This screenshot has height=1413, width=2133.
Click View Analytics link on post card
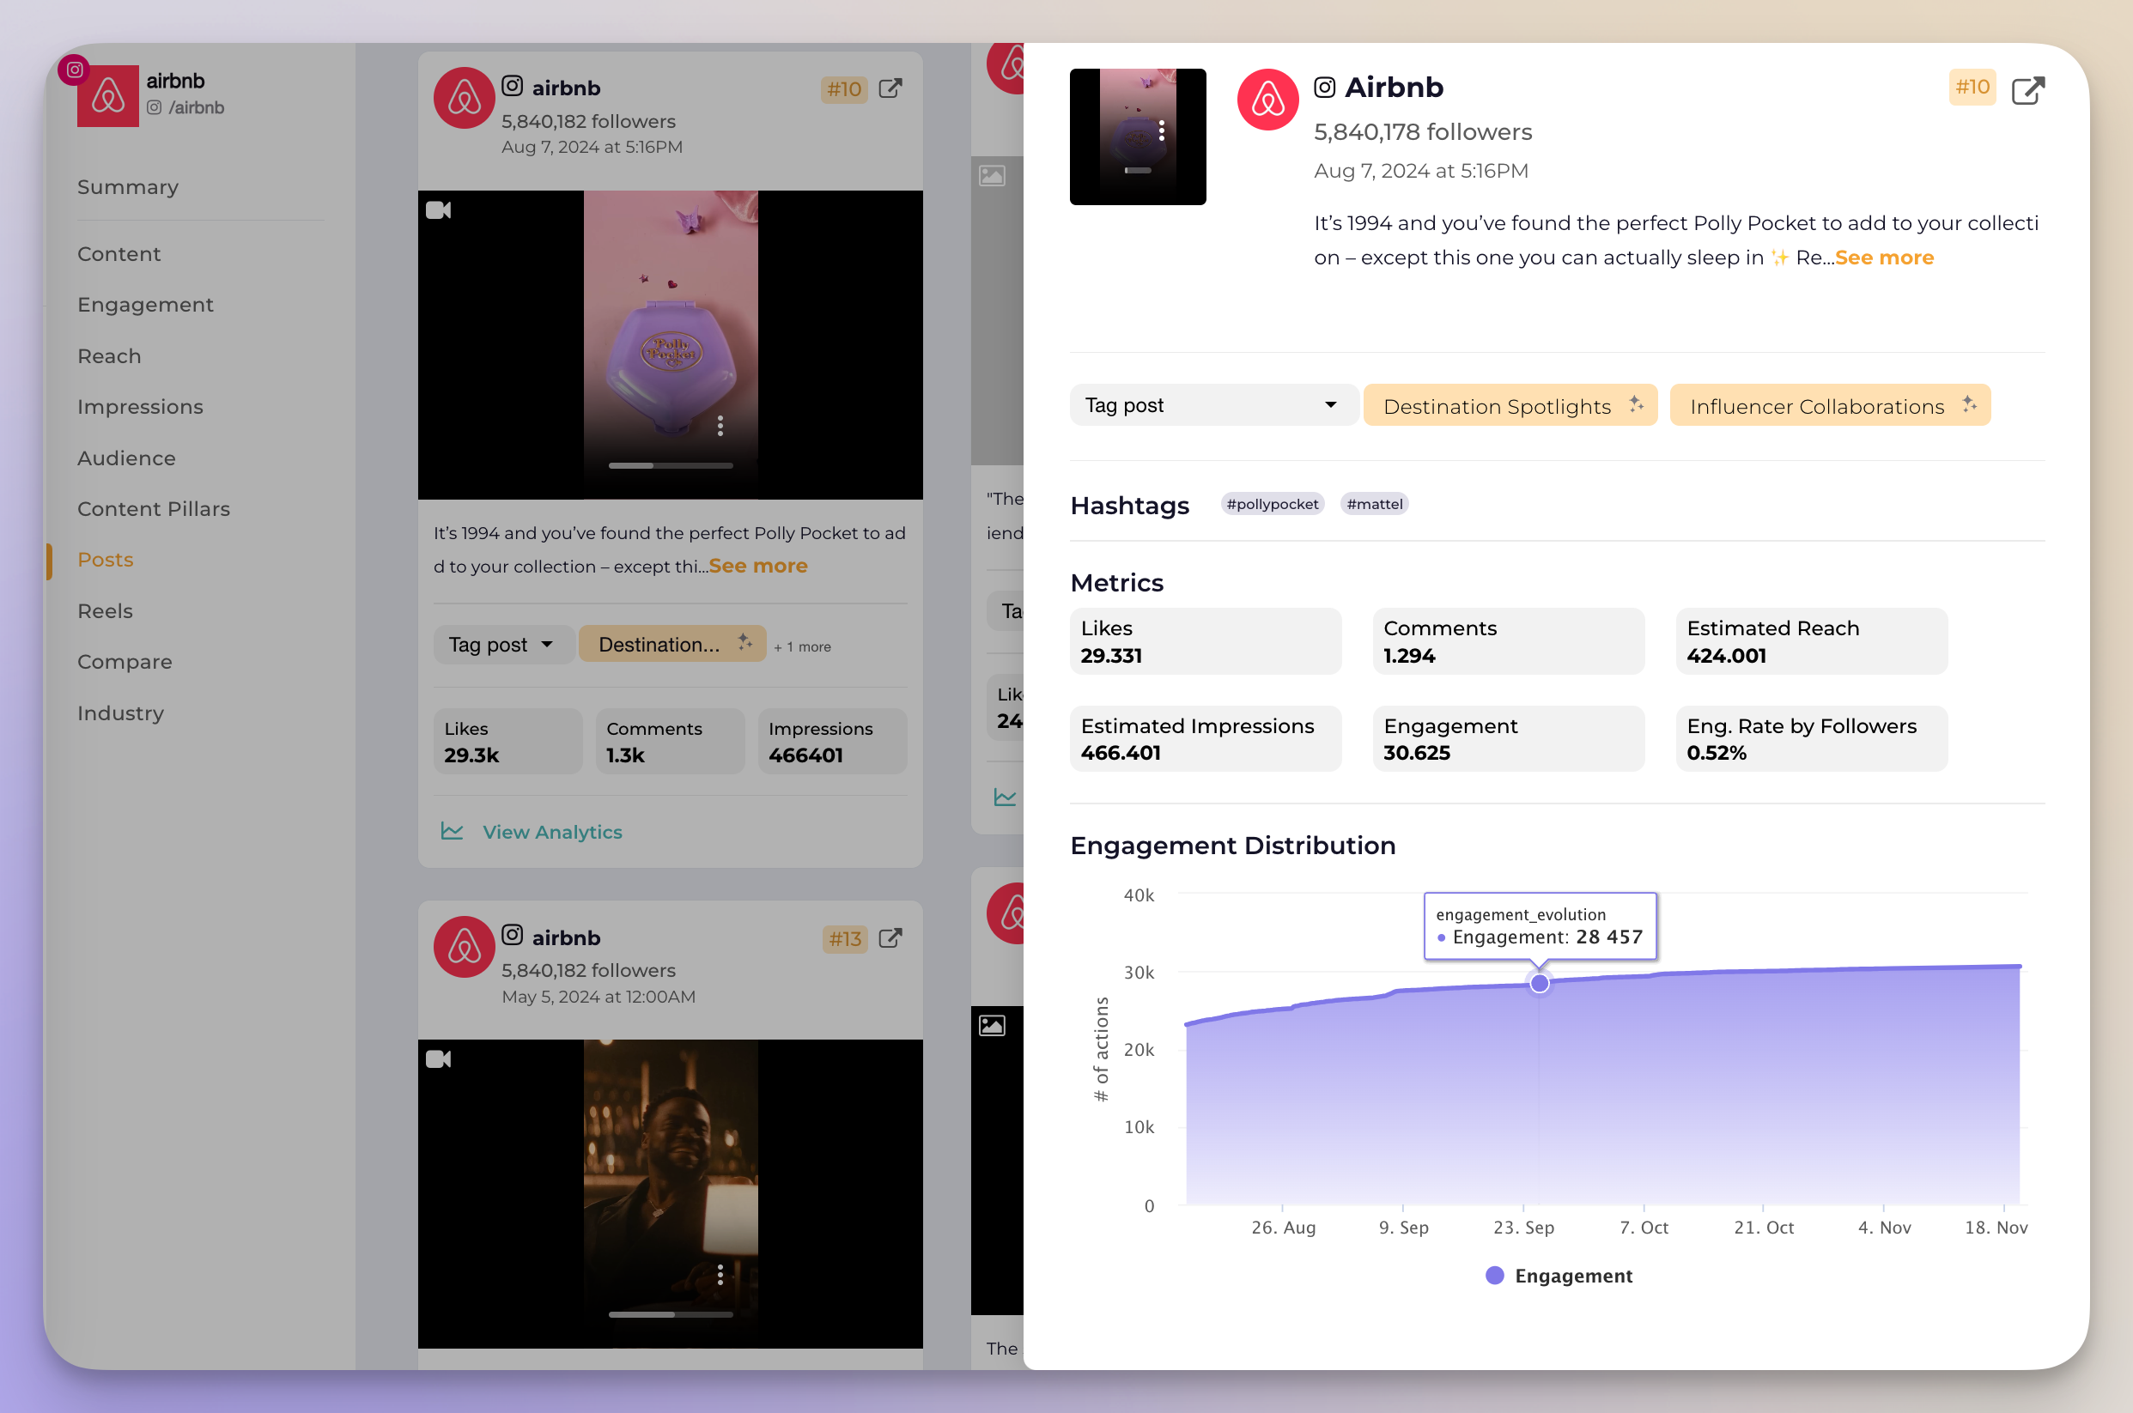point(552,832)
